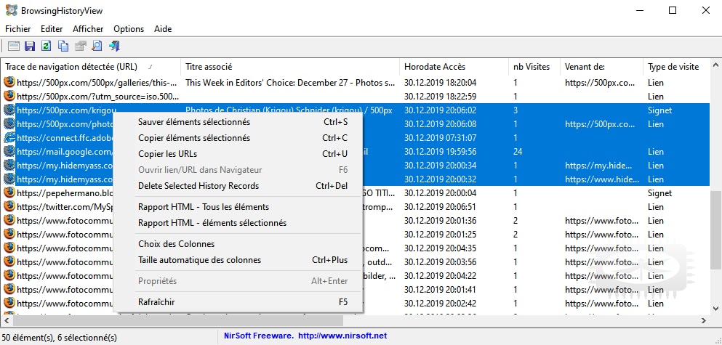Click the Firefox icon of the pepehermano row
Image resolution: width=722 pixels, height=345 pixels.
point(9,192)
